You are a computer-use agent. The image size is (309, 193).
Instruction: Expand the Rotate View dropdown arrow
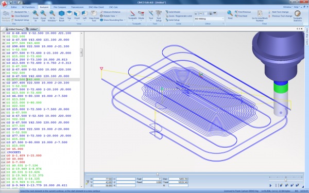tap(117, 16)
